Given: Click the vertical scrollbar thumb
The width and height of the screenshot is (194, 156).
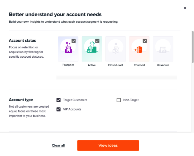Looking at the screenshot, I should 193,47.
